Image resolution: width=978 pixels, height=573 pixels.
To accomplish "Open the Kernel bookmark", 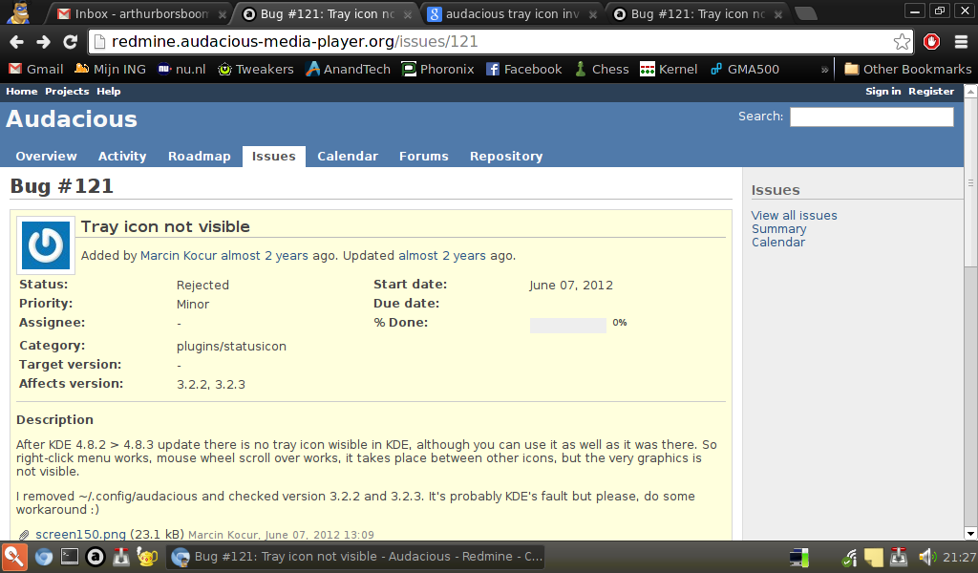I will point(669,69).
